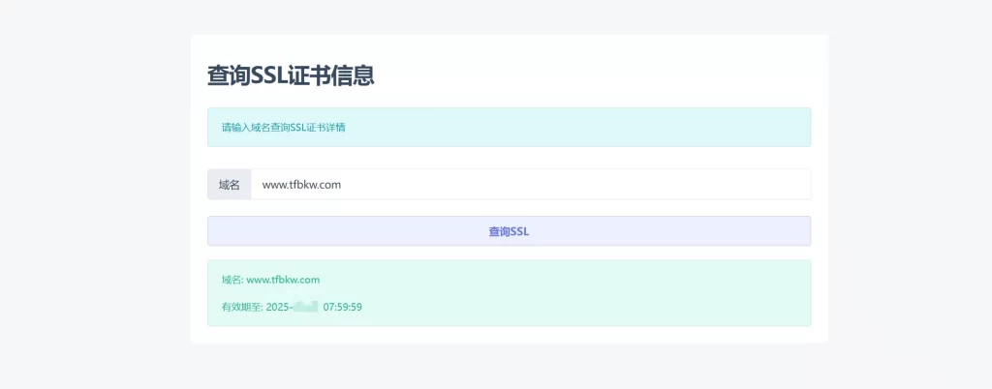Click the 2025 year in the expiry date
The width and height of the screenshot is (992, 389).
(x=278, y=307)
